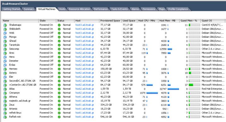Sort by the Provisioned Space column header
The image size is (226, 122).
(x=110, y=21)
